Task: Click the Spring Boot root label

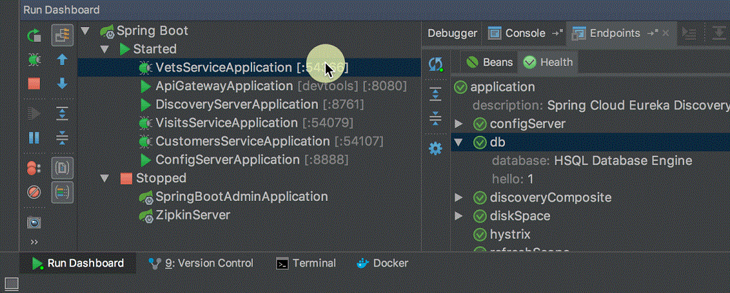Action: pos(152,31)
